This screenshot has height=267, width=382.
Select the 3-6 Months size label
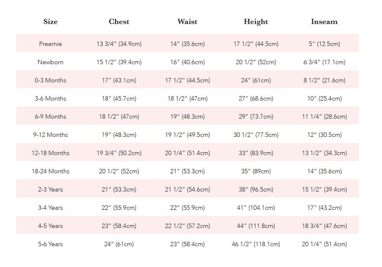pos(51,99)
